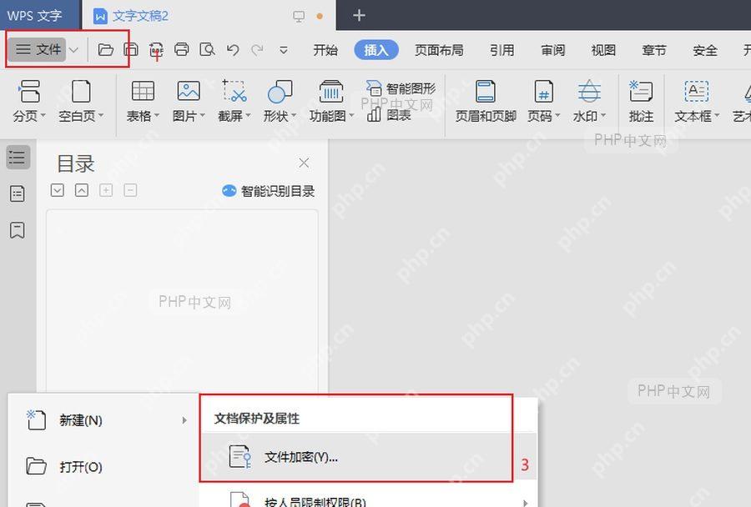Switch to the 页面布局 tab
751x507 pixels.
tap(439, 50)
